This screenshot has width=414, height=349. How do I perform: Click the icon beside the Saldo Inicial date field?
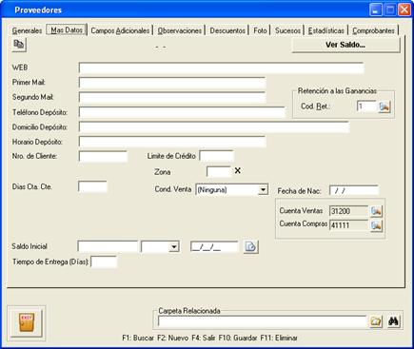250,246
